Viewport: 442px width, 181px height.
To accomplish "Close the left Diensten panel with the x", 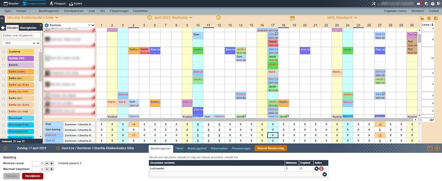I will pyautogui.click(x=40, y=24).
